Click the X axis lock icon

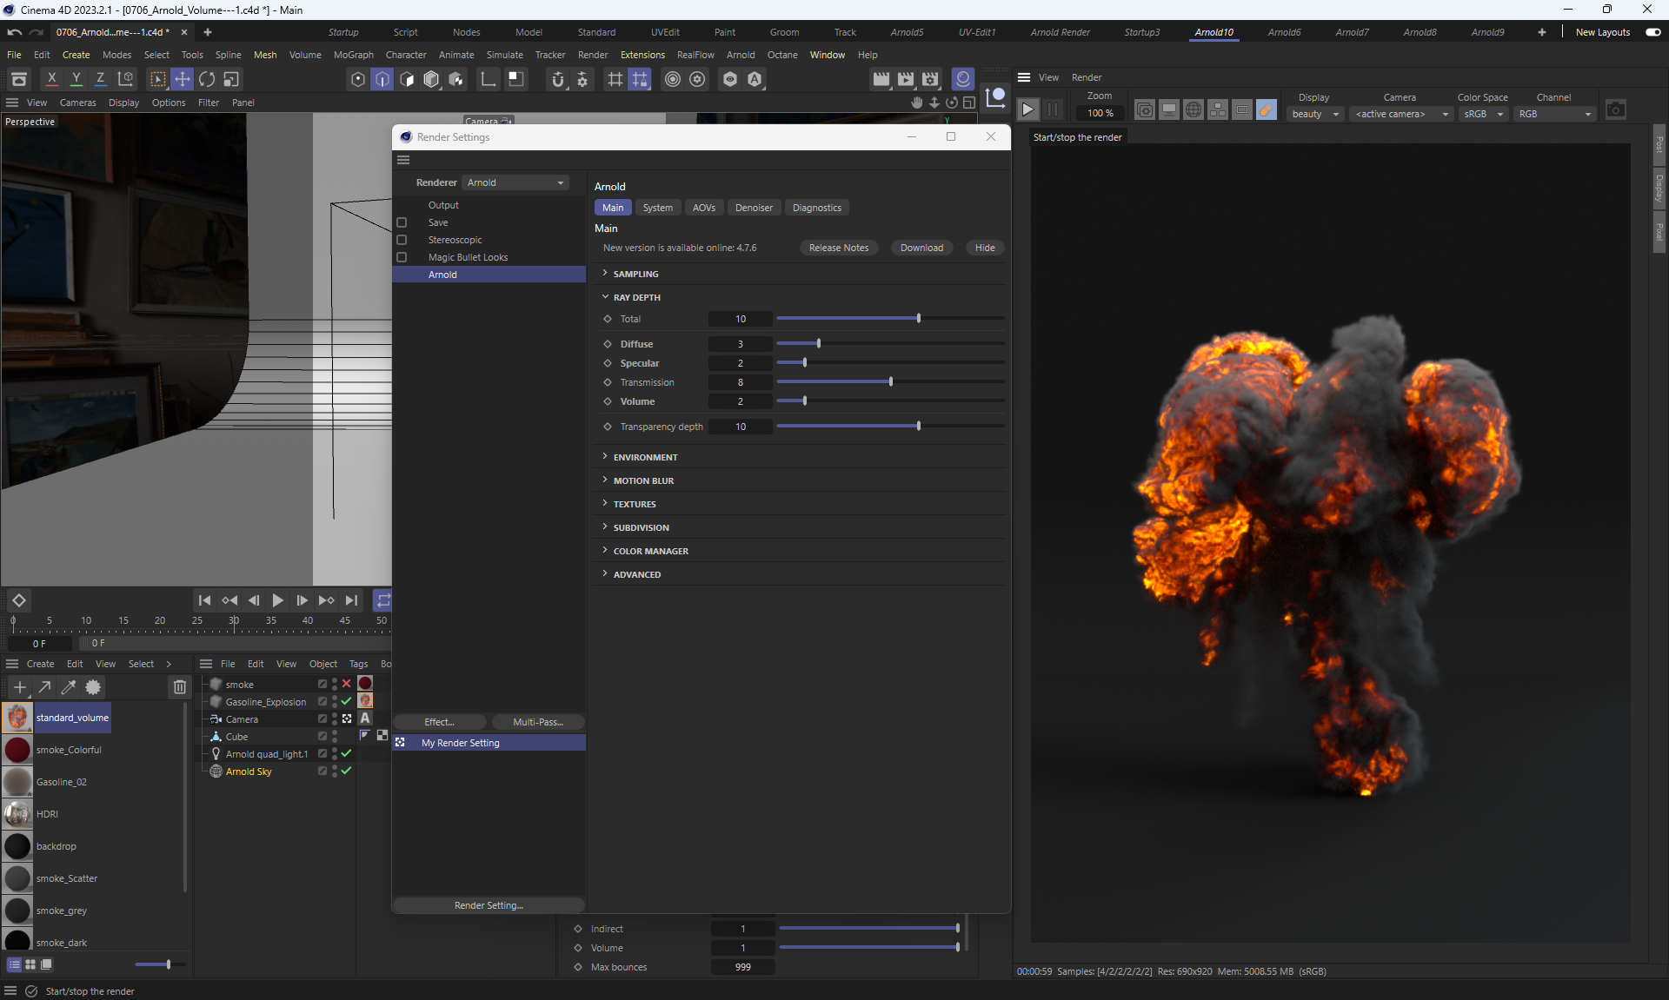(52, 79)
